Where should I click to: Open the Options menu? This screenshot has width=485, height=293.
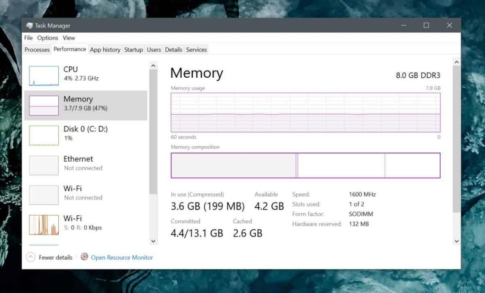pos(48,38)
